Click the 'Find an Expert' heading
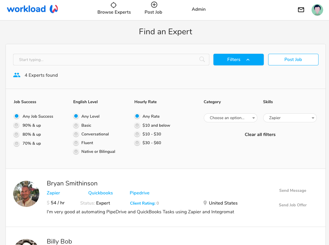Image resolution: width=329 pixels, height=245 pixels. pyautogui.click(x=165, y=32)
